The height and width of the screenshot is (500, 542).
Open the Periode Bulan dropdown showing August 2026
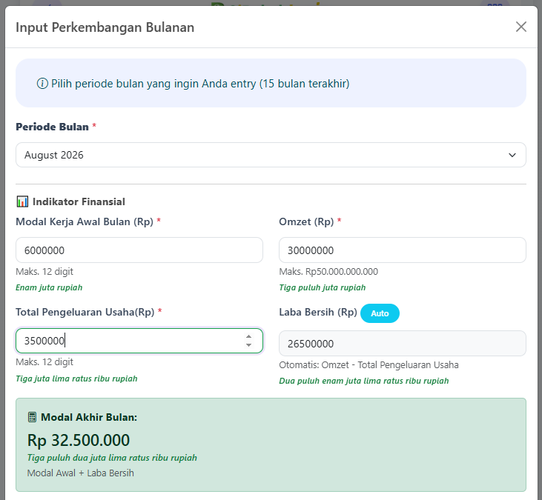271,155
